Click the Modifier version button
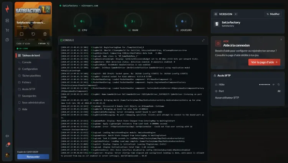This screenshot has width=288, height=163. coord(273,14)
